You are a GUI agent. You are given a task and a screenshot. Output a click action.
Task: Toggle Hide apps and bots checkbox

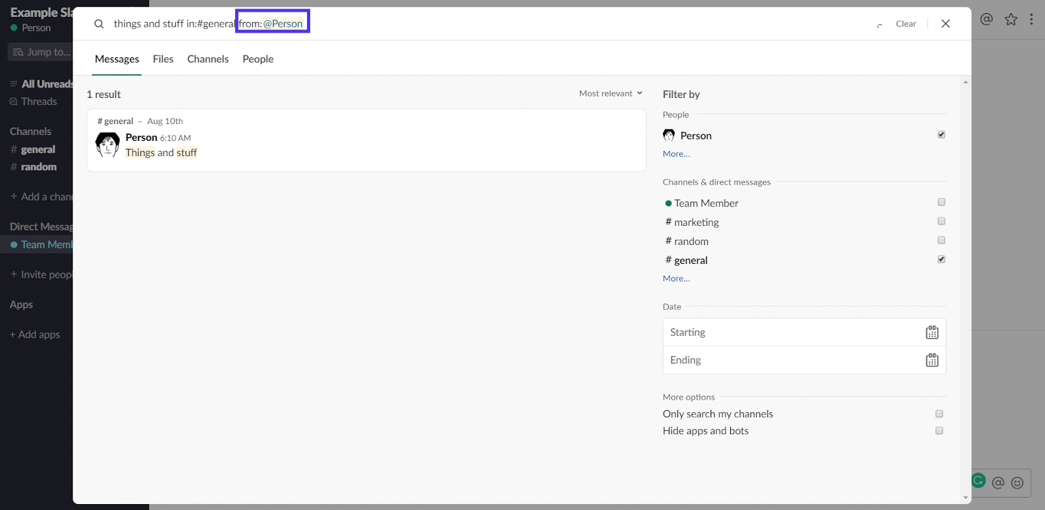[x=939, y=431]
